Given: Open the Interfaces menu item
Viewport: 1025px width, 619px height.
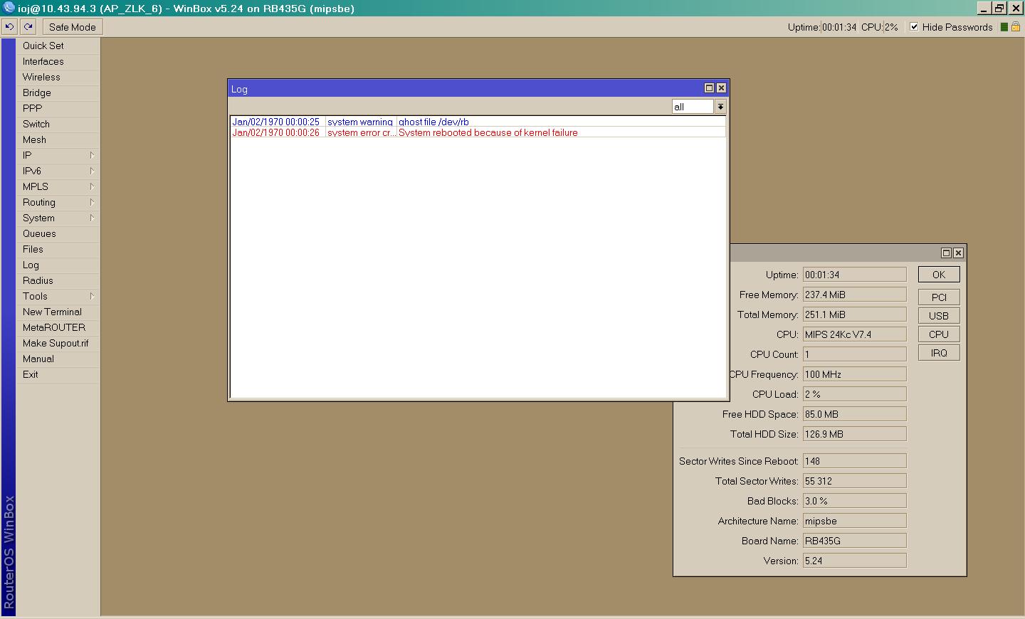Looking at the screenshot, I should (58, 61).
